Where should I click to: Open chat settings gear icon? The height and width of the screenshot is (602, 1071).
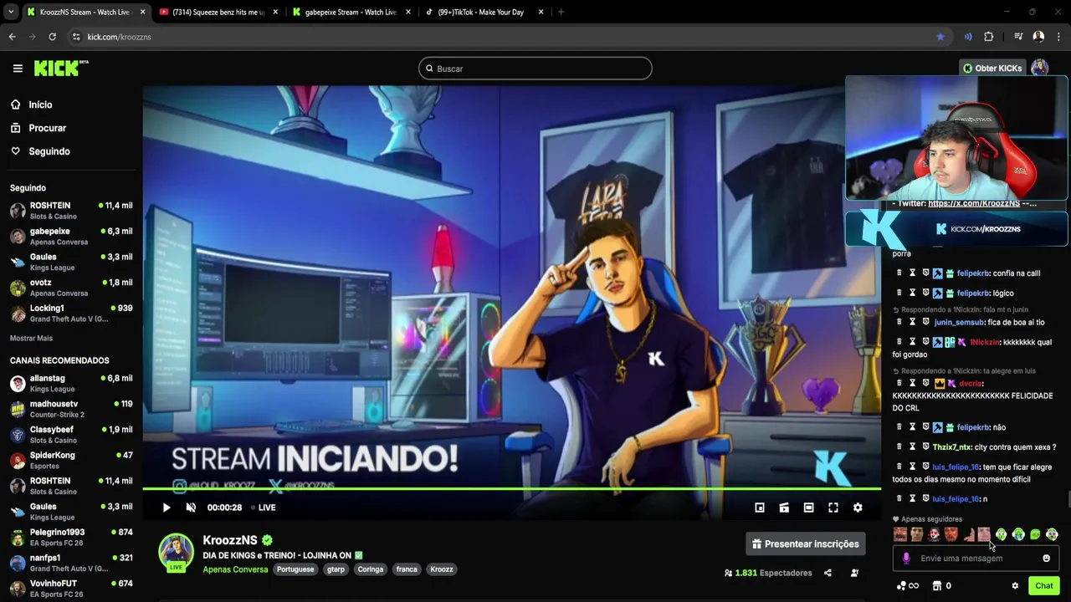click(x=1015, y=586)
